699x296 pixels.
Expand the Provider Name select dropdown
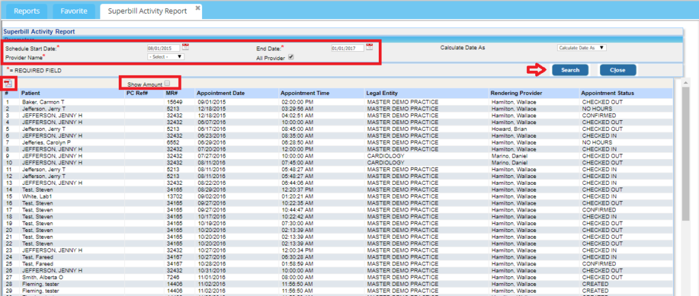click(x=165, y=57)
